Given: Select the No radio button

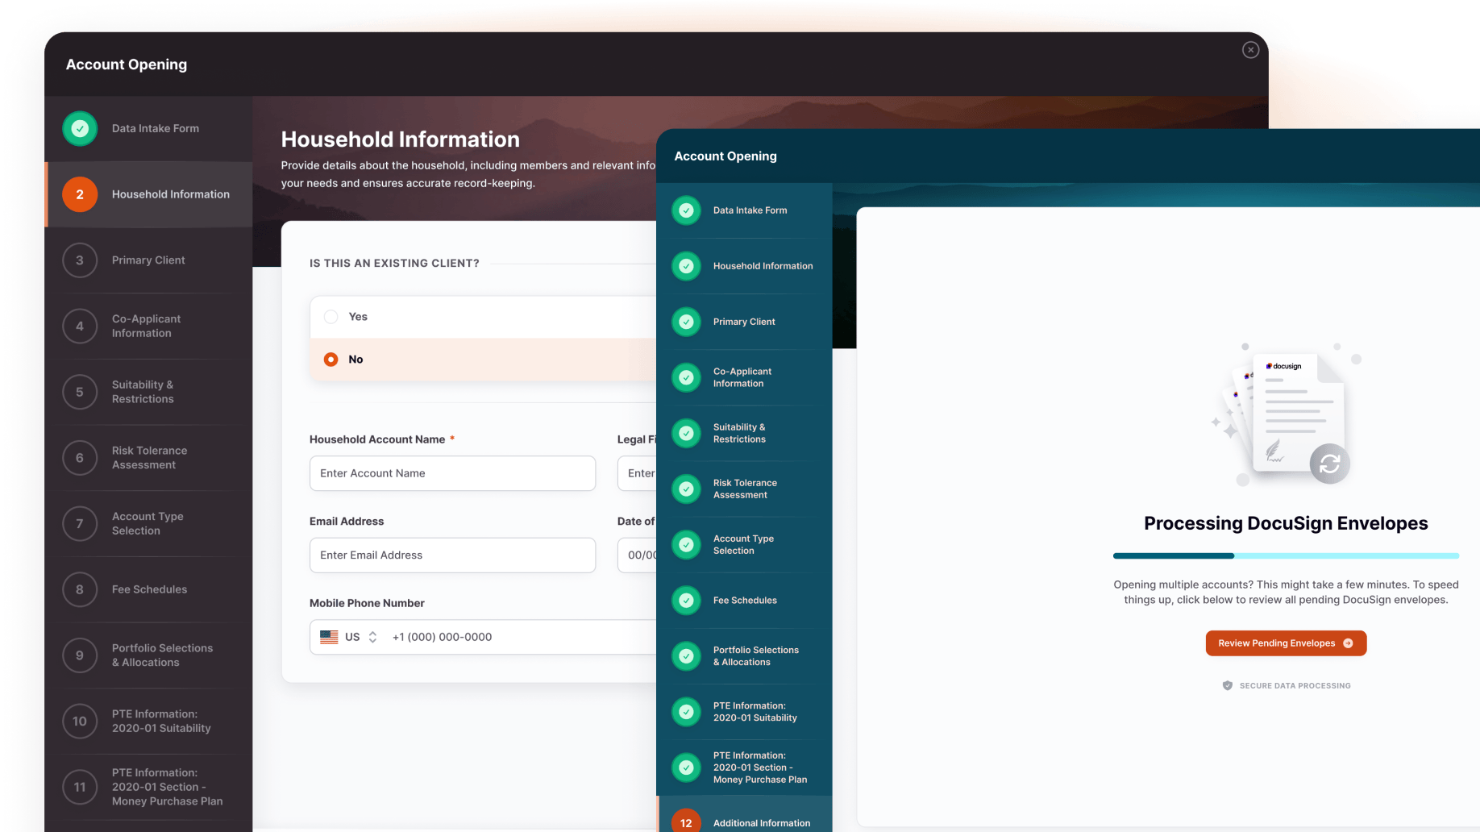Looking at the screenshot, I should click(331, 360).
